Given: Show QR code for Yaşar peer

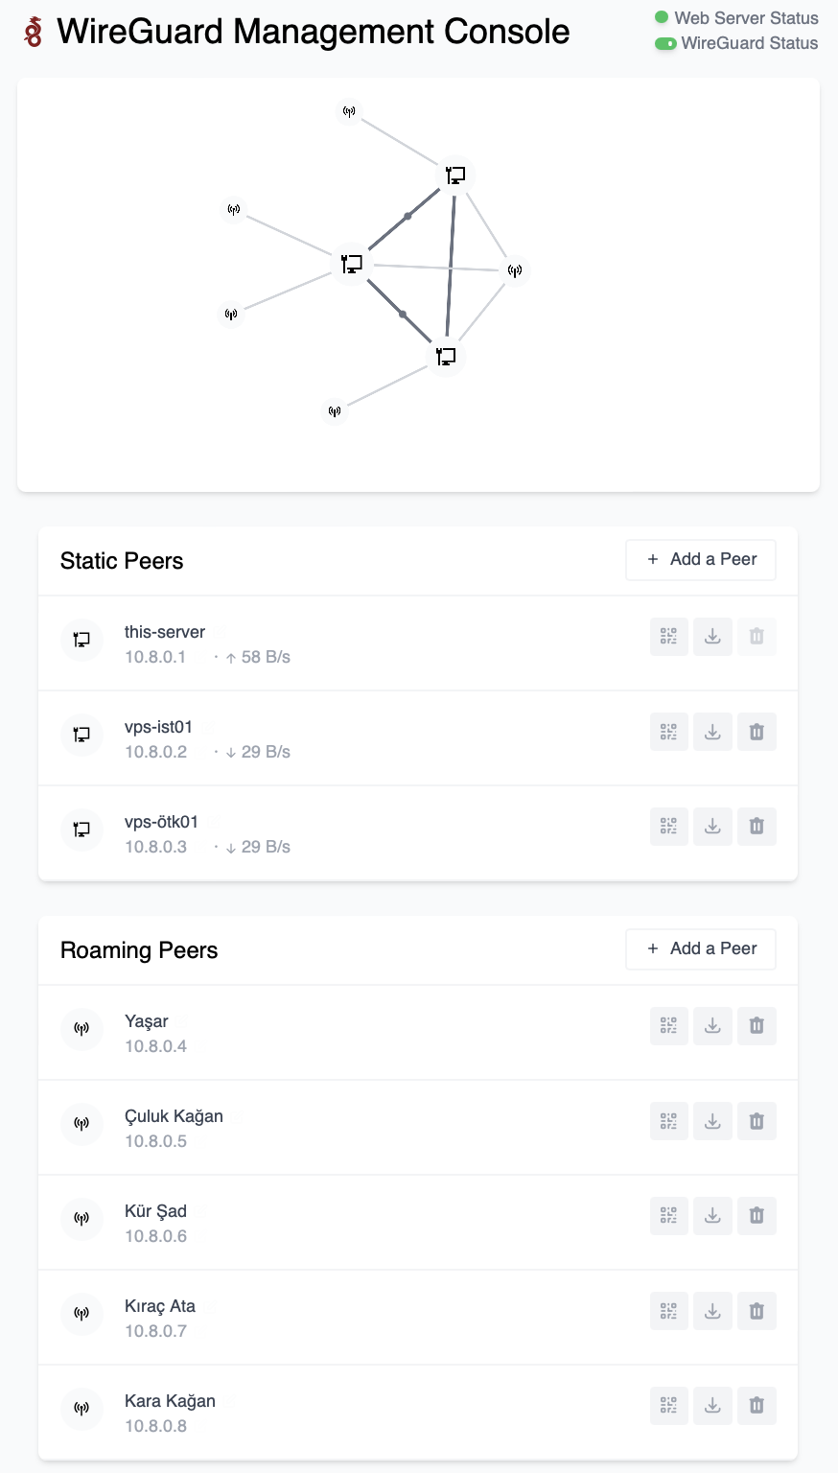Looking at the screenshot, I should tap(669, 1026).
